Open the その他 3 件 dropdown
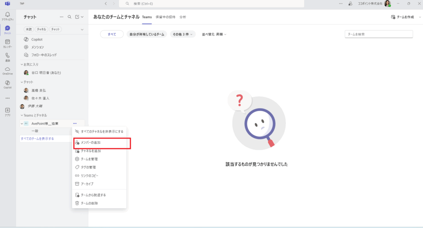 [183, 34]
